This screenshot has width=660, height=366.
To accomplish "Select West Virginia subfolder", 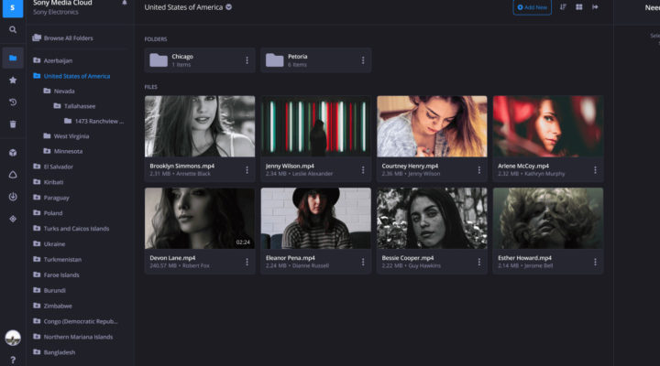I will pos(66,136).
